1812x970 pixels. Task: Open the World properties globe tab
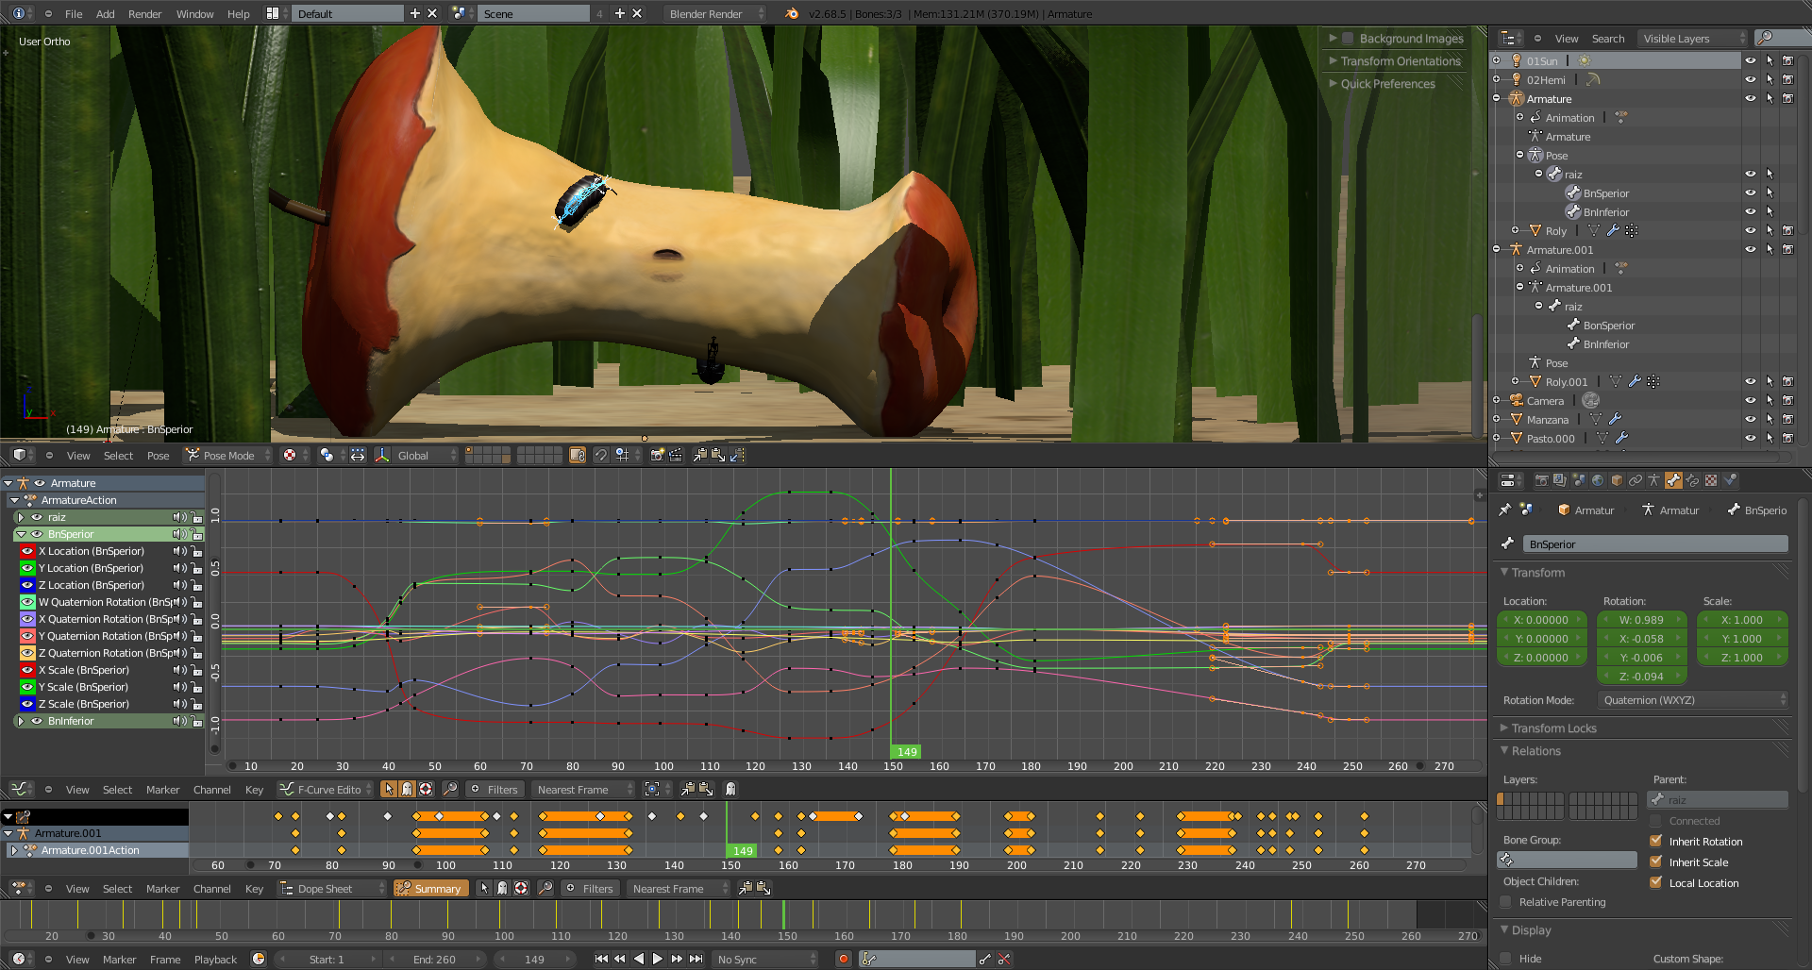[x=1598, y=480]
